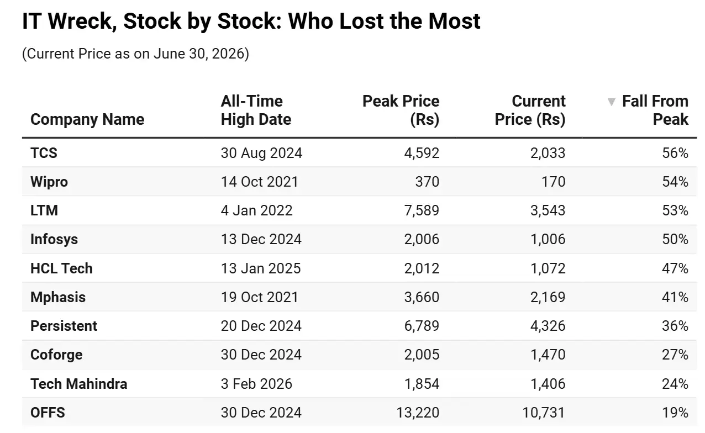Image resolution: width=705 pixels, height=433 pixels.
Task: Click the All-Time High Date column header
Action: 256,110
